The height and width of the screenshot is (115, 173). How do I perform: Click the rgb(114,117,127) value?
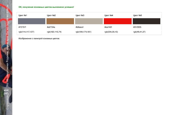(x=26, y=32)
